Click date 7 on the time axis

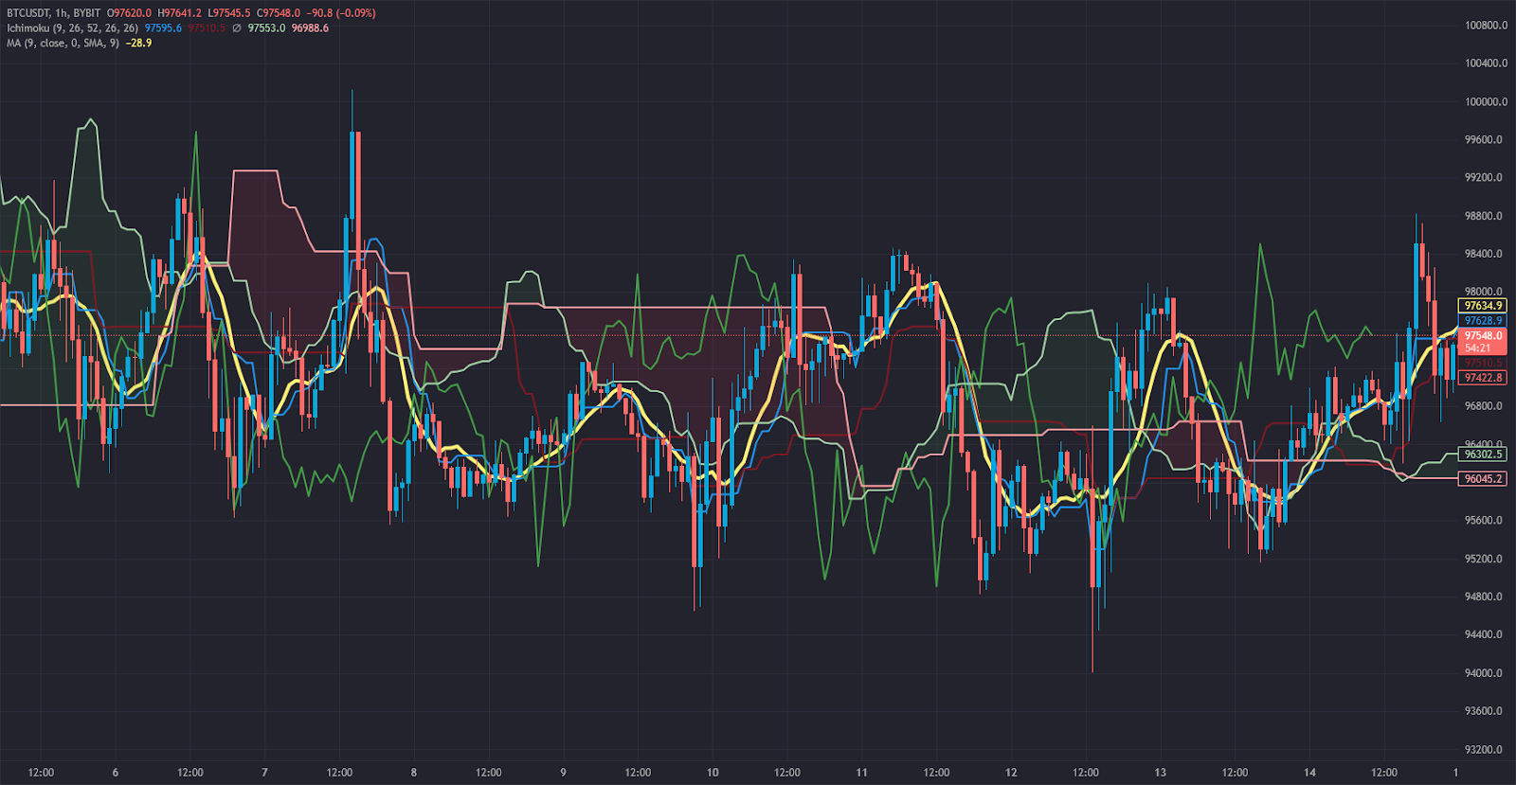[x=264, y=773]
